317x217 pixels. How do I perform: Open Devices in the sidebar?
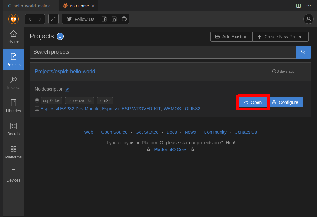coord(14,175)
